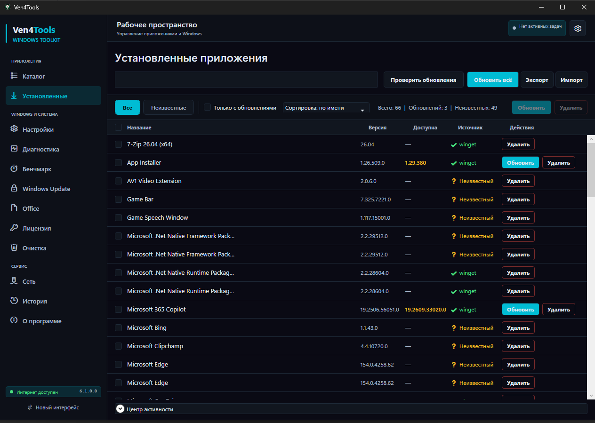Viewport: 595px width, 423px height.
Task: Switch to the Неизвестные filter
Action: 169,107
